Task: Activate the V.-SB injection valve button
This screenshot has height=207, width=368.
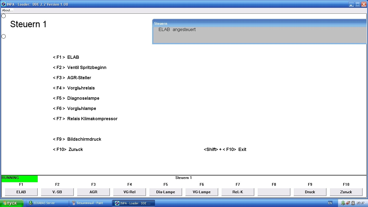Action: (57, 192)
